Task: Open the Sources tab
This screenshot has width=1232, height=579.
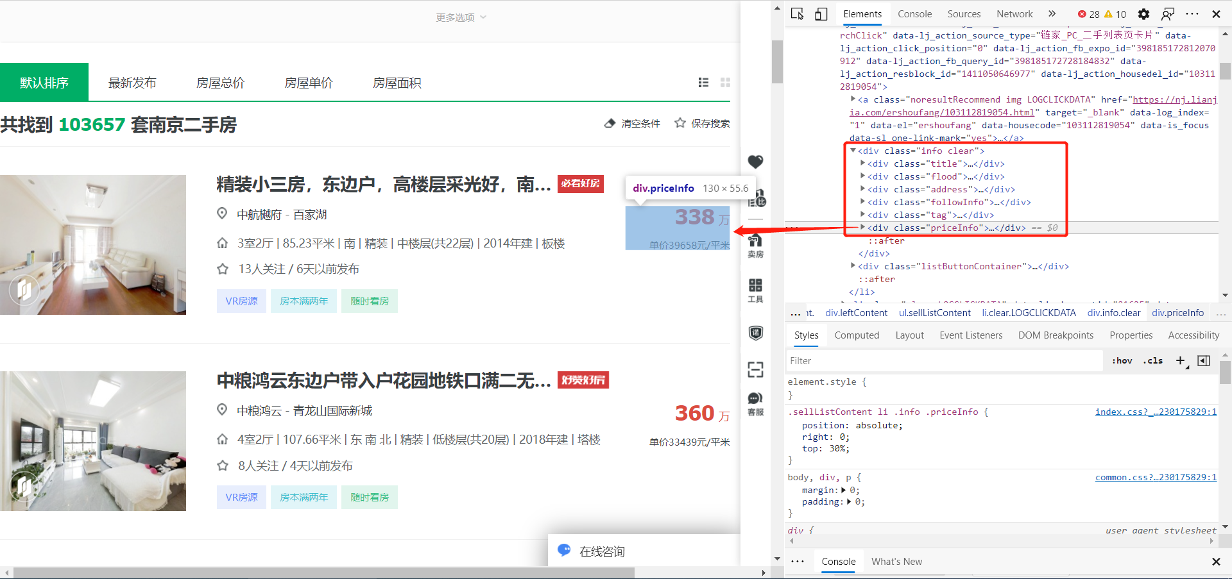Action: click(x=964, y=14)
